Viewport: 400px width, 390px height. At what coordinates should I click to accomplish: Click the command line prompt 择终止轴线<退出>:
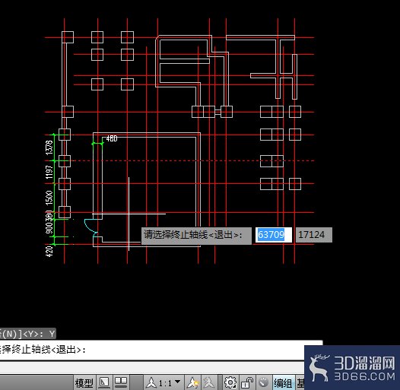click(x=43, y=350)
